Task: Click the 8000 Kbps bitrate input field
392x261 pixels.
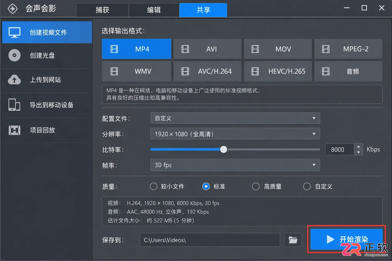Action: (x=339, y=150)
